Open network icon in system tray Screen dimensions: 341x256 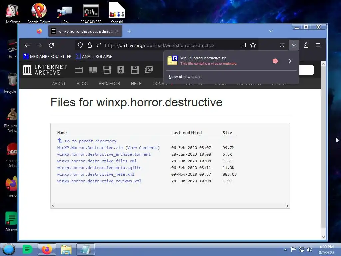pyautogui.click(x=302, y=249)
